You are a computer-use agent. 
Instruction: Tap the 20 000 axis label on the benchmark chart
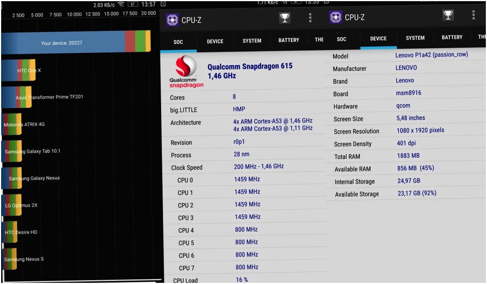click(148, 13)
